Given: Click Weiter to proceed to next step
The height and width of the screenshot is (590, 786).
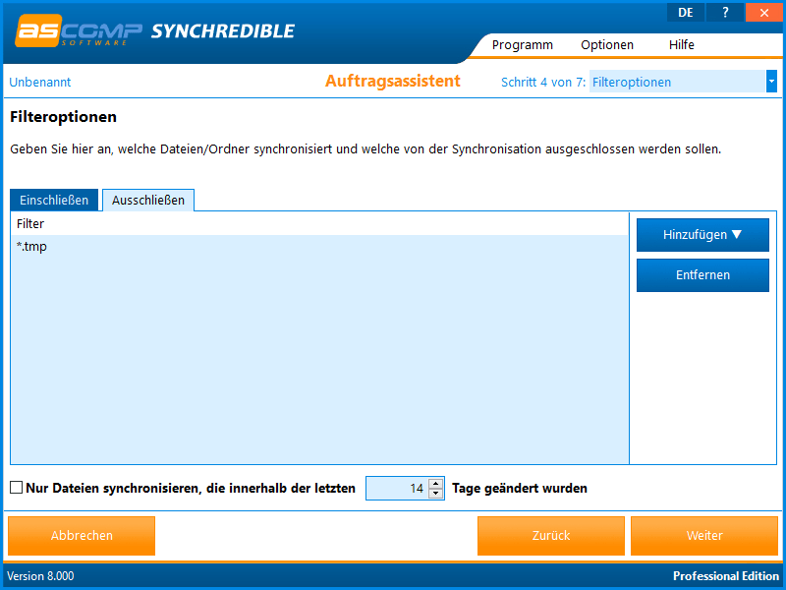Looking at the screenshot, I should (x=704, y=536).
